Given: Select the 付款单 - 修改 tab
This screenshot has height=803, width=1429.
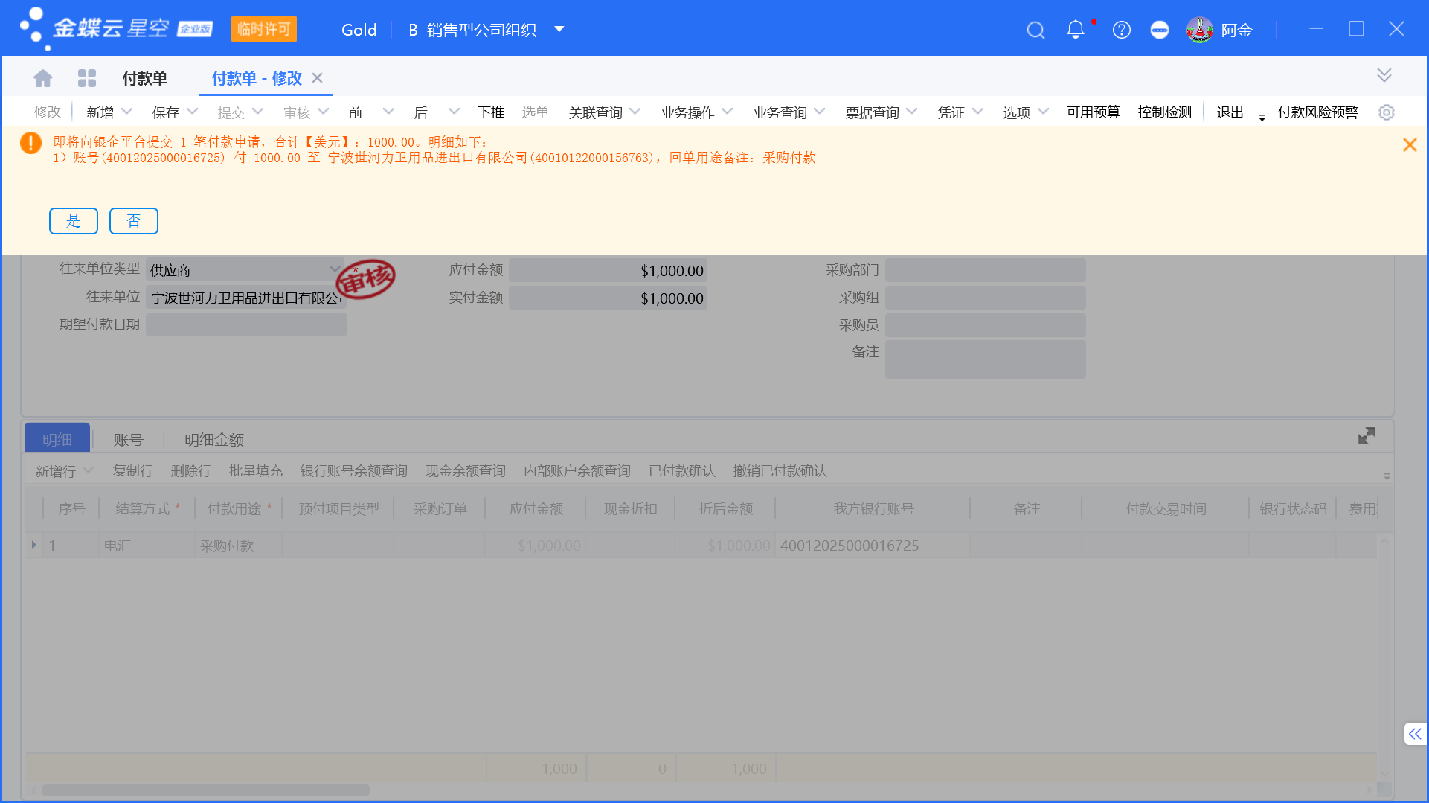Looking at the screenshot, I should point(257,78).
